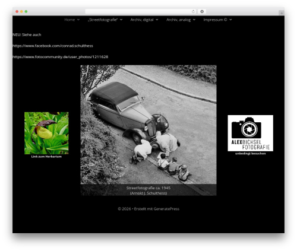Open the Archiv, digital menu item
The image size is (297, 251).
tap(142, 20)
